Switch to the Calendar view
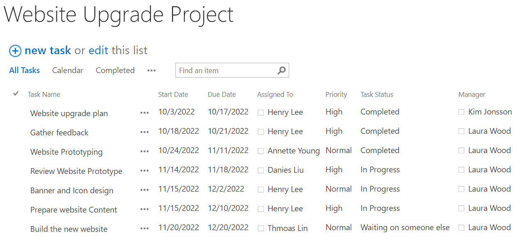 pyautogui.click(x=68, y=70)
